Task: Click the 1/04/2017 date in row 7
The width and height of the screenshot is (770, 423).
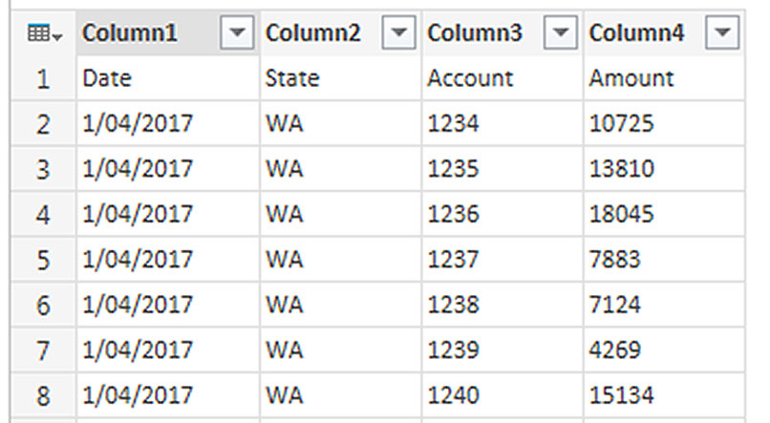Action: click(x=168, y=350)
